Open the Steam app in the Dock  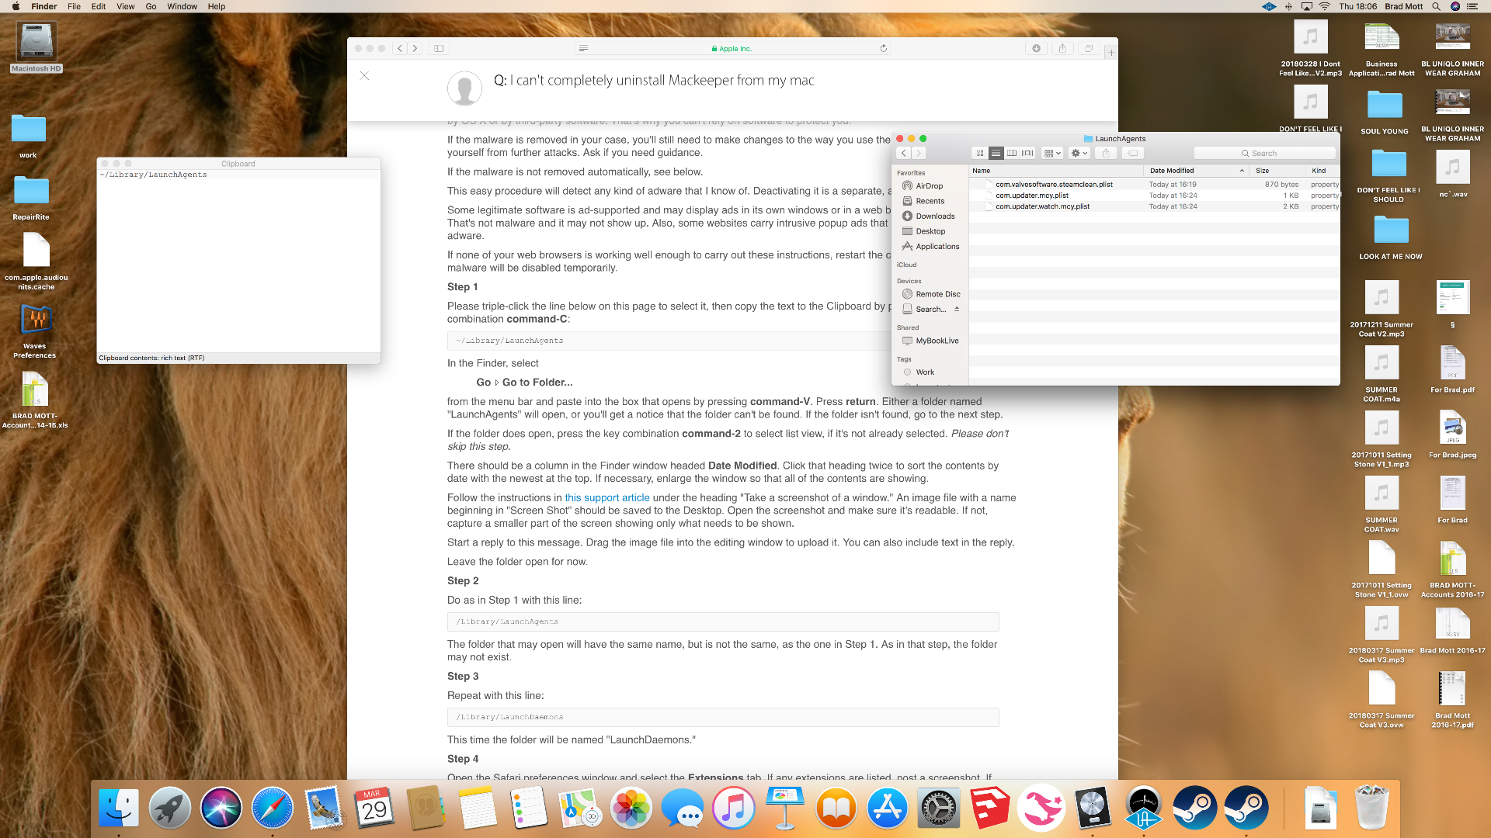1194,809
